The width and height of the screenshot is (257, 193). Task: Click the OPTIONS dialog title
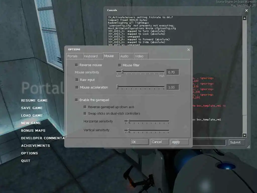[74, 50]
